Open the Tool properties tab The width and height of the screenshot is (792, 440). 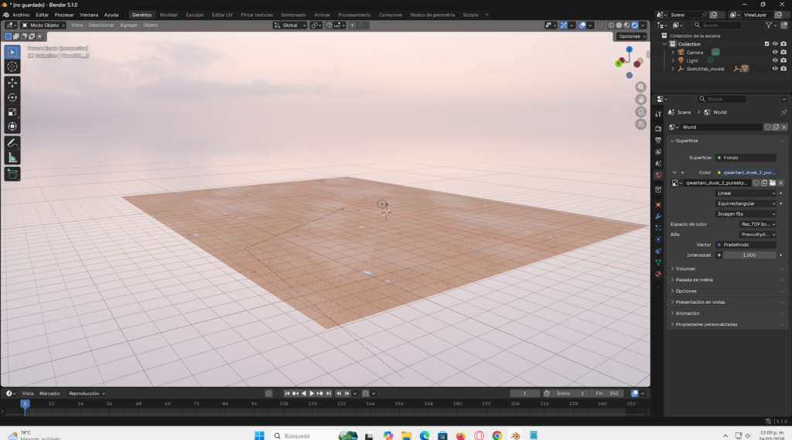[x=658, y=114]
